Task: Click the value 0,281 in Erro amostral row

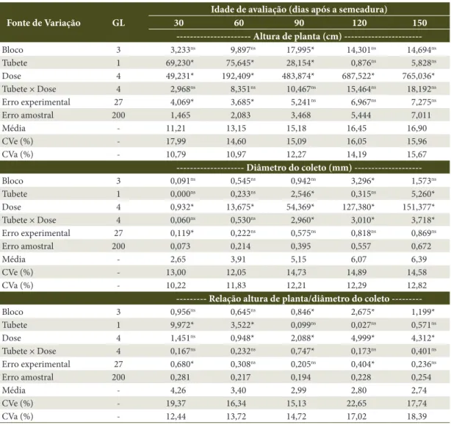Action: coord(181,377)
